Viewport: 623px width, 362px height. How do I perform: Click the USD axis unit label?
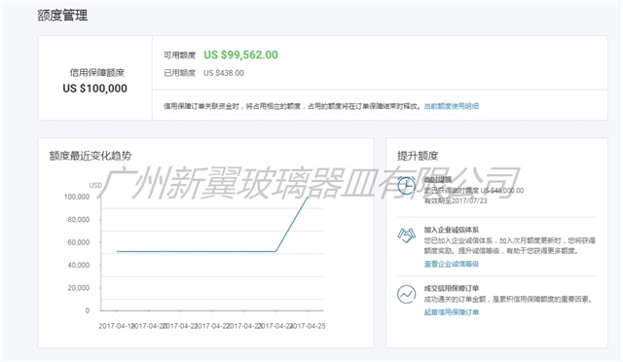(x=95, y=185)
